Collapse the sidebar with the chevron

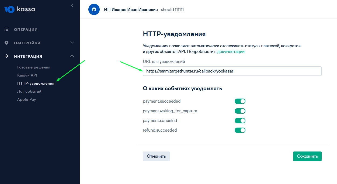pyautogui.click(x=72, y=5)
